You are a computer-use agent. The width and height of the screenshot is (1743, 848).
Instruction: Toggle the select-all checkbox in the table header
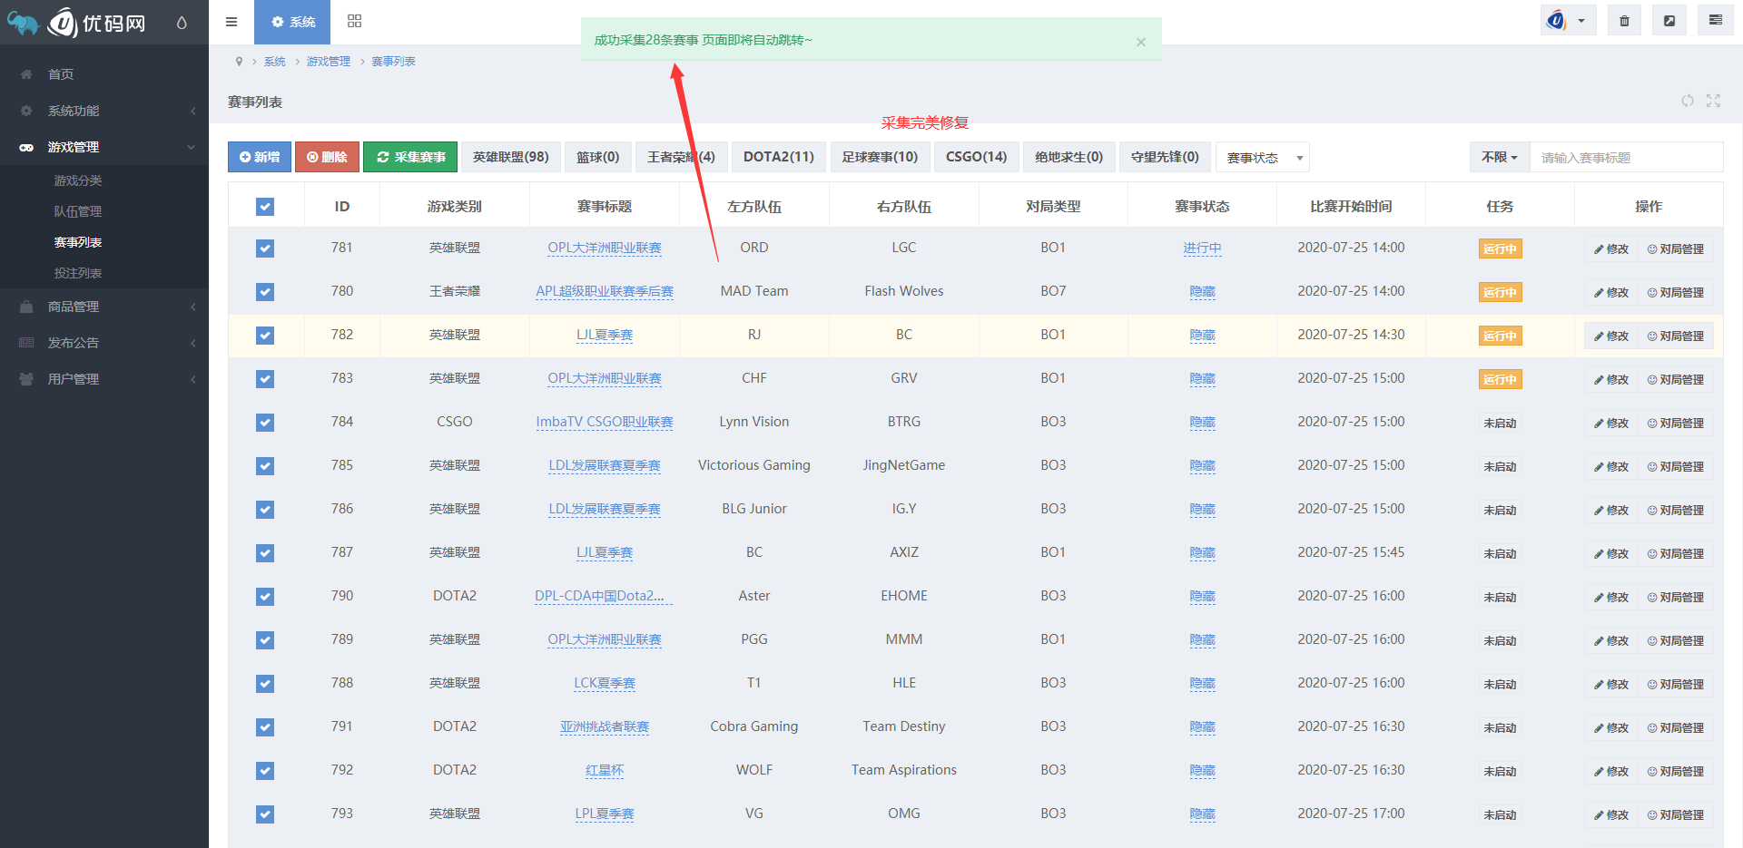264,206
